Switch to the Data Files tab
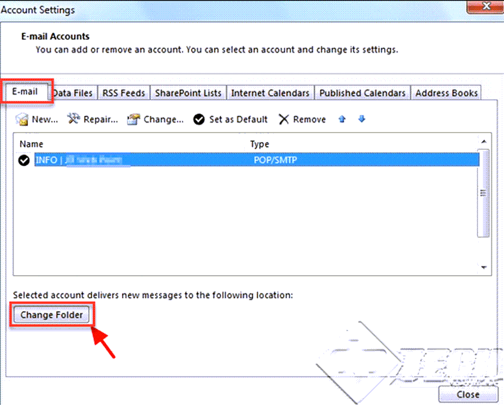504x405 pixels. [73, 93]
